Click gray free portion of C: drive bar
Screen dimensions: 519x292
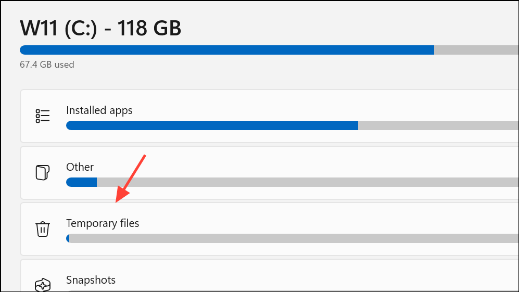[476, 50]
